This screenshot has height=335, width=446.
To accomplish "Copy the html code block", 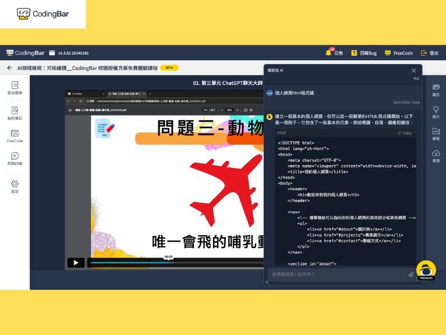I will point(404,133).
